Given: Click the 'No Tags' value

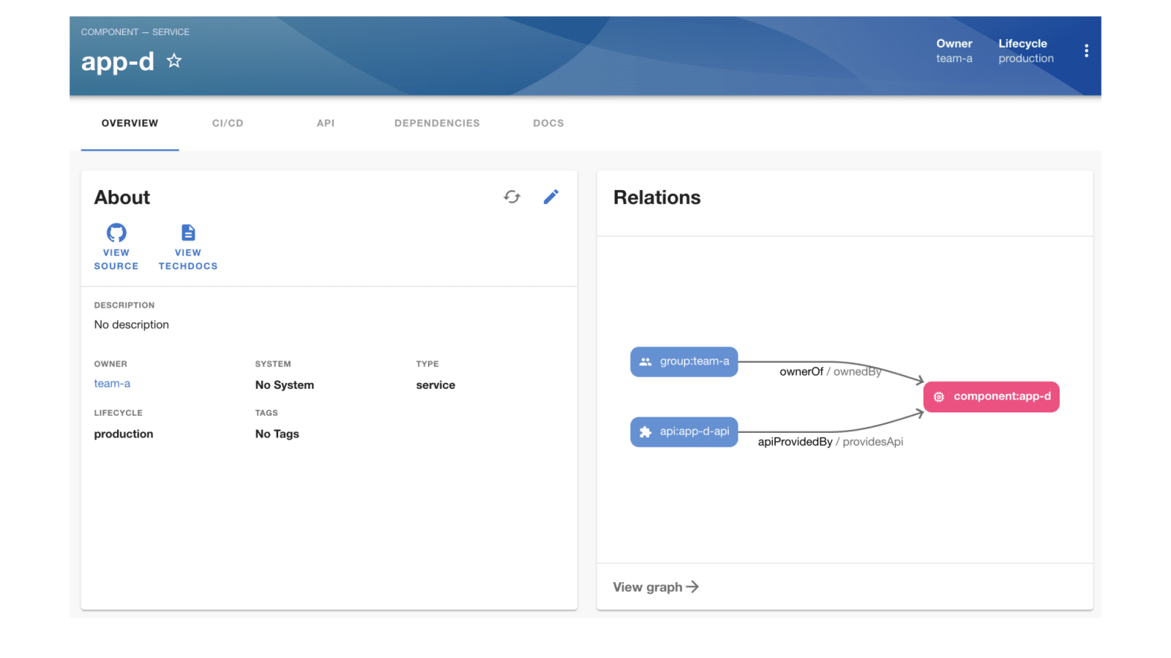Looking at the screenshot, I should (x=277, y=434).
